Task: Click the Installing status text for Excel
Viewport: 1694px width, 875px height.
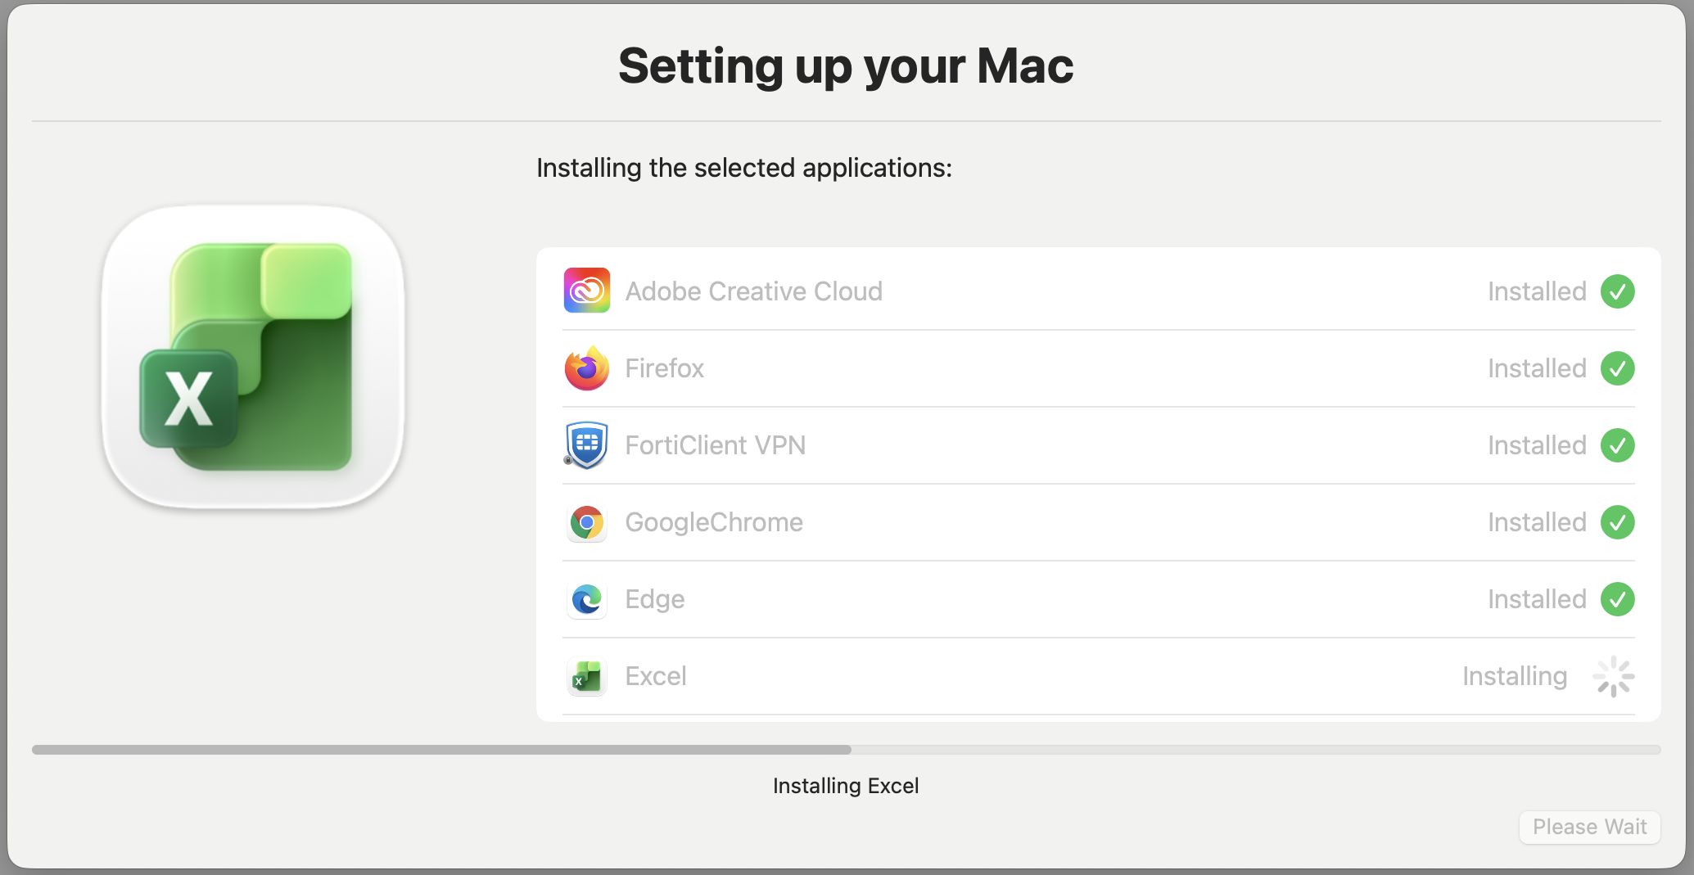Action: pos(1515,676)
